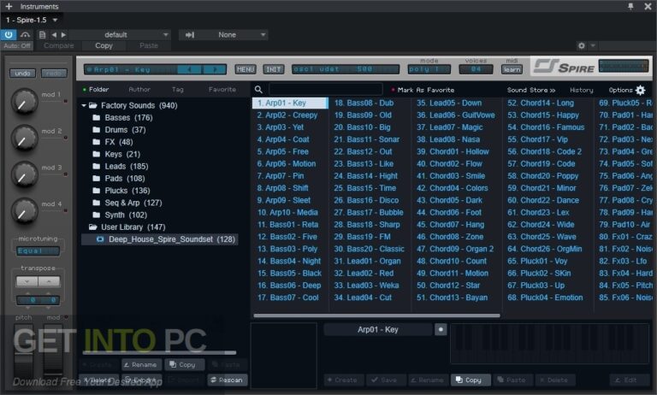Adjust the mod 2 knob
This screenshot has width=657, height=395.
[24, 138]
